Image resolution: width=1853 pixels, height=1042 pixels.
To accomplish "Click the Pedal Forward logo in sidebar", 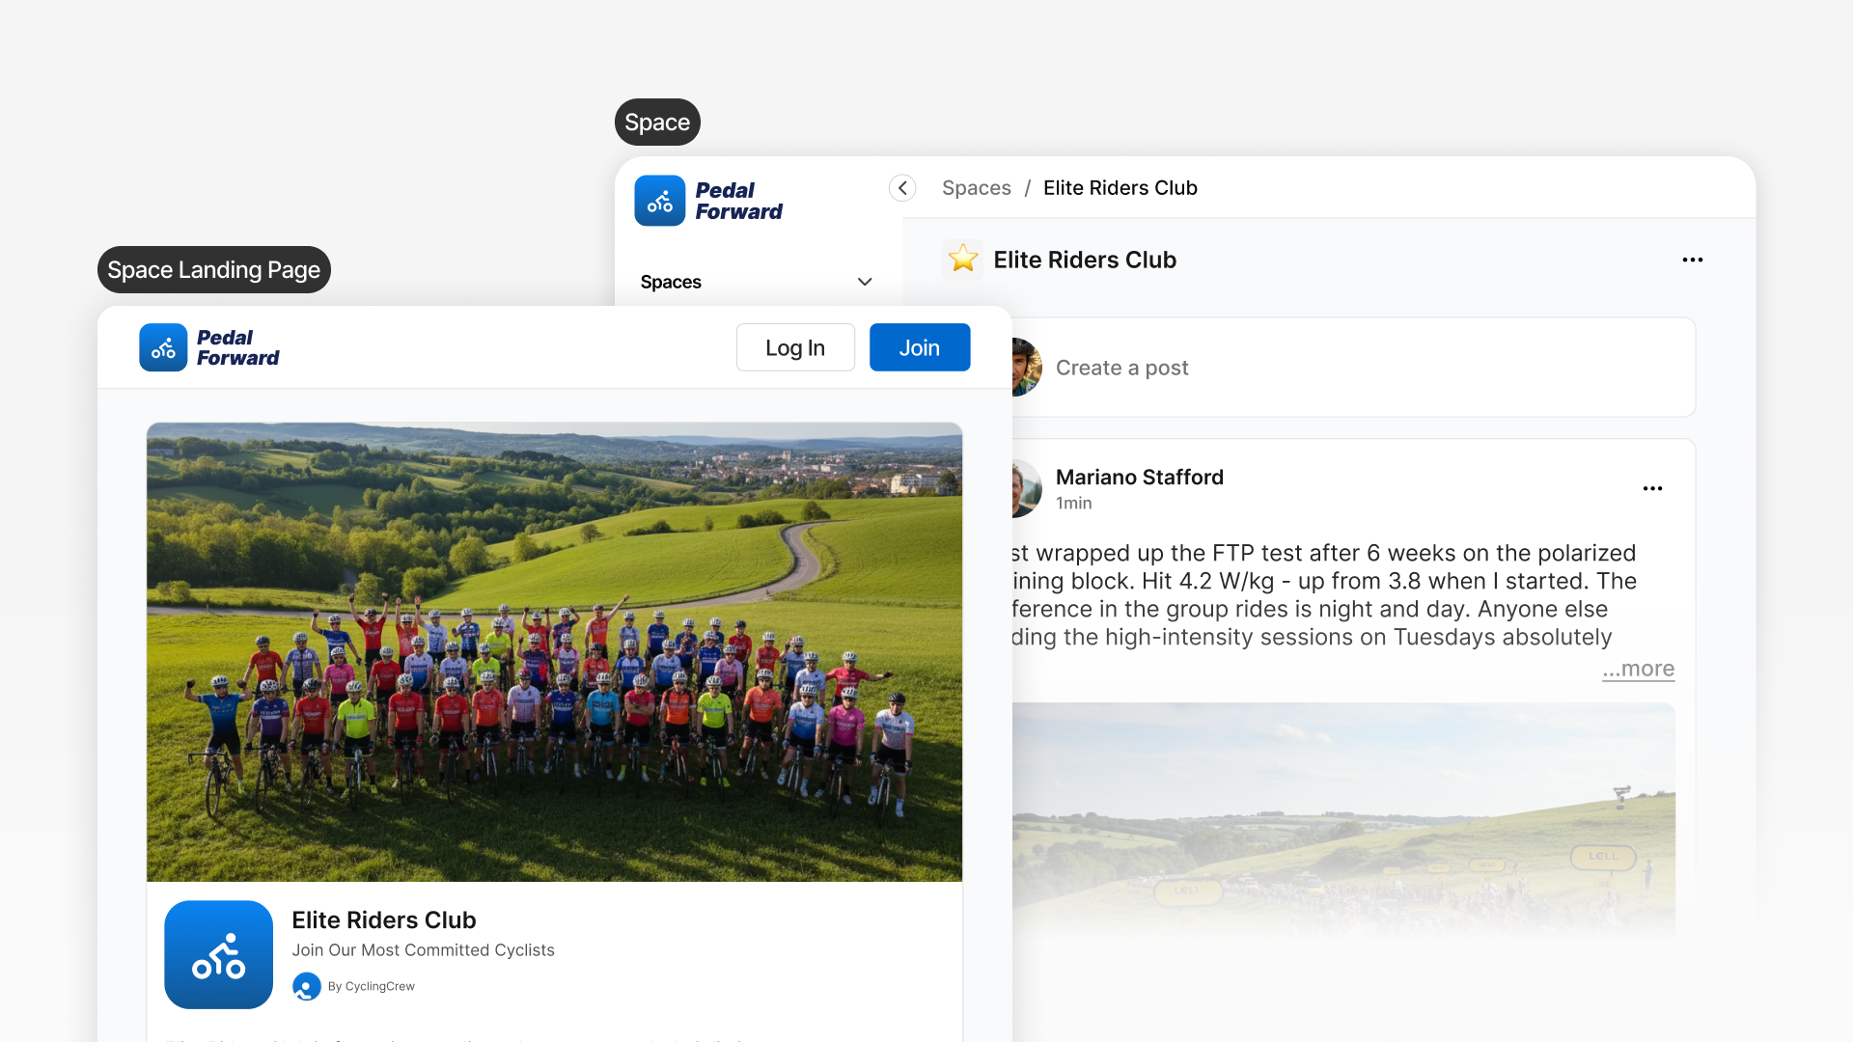I will point(660,201).
